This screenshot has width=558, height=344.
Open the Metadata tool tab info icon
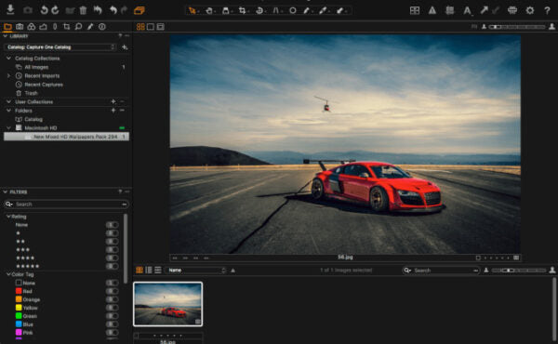tap(102, 27)
